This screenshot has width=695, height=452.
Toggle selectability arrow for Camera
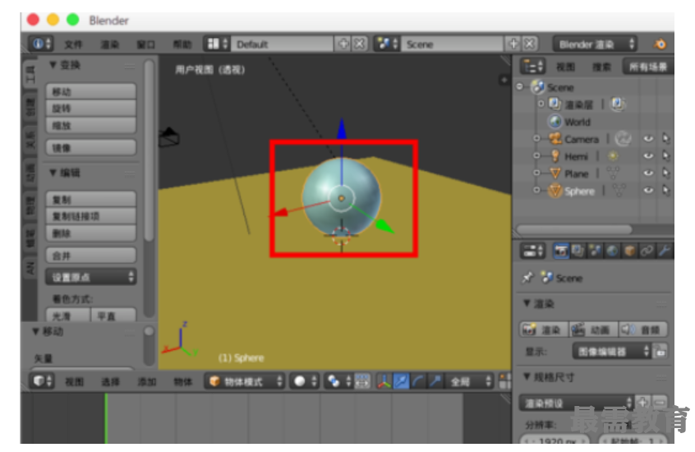point(665,138)
